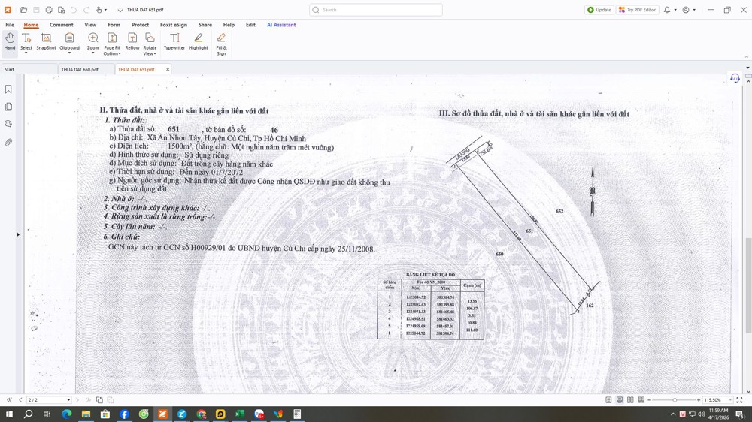Screen dimensions: 752x422
Task: Click the Update button
Action: [599, 10]
